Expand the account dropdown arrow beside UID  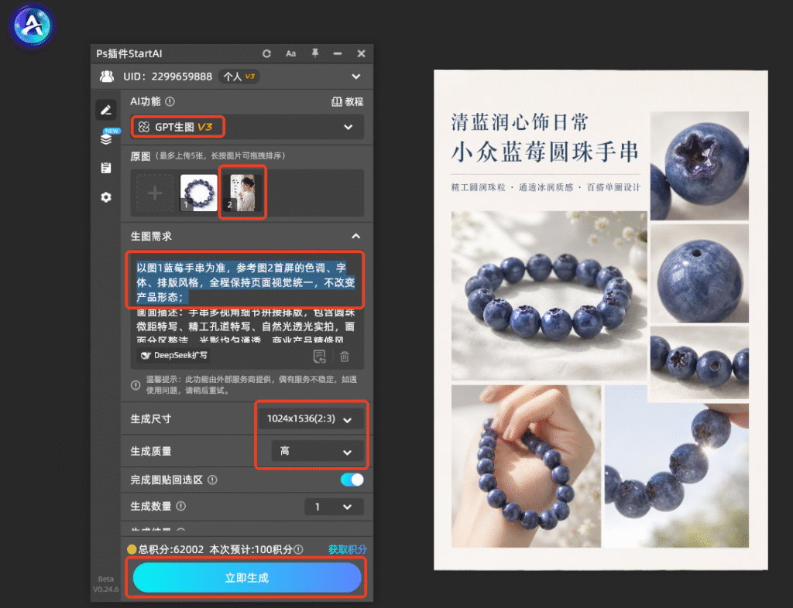click(x=356, y=77)
